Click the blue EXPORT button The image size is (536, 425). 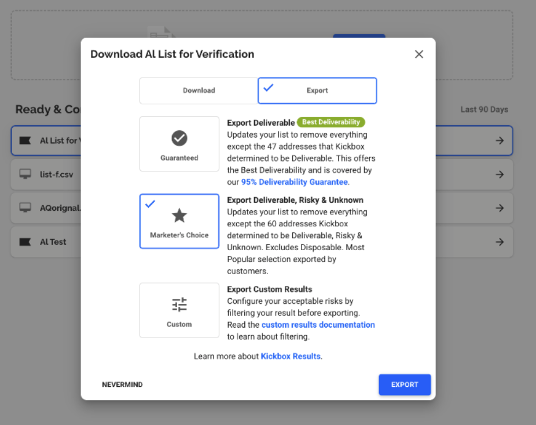coord(405,384)
